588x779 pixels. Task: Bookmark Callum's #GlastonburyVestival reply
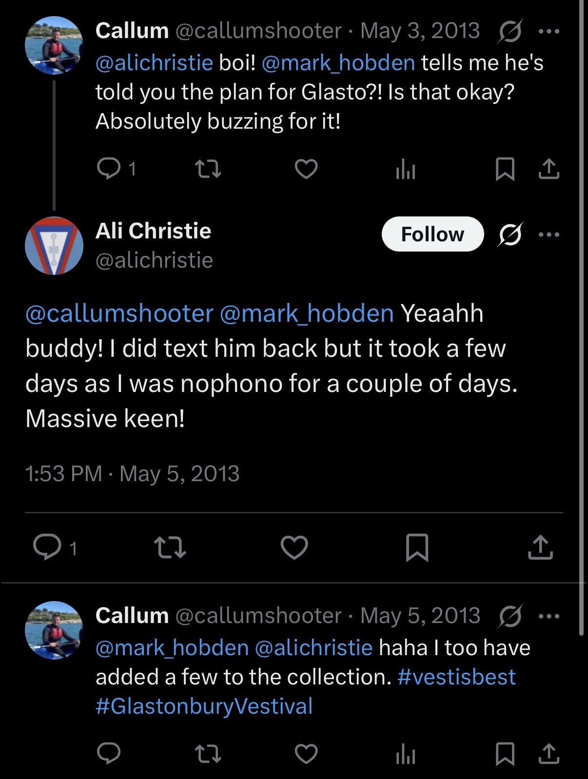coord(505,754)
